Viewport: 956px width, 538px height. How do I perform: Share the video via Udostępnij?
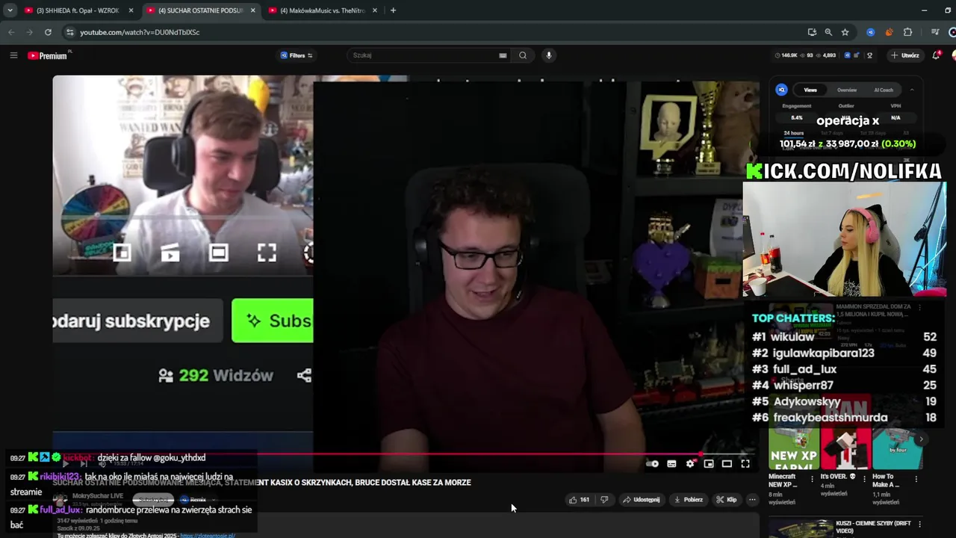point(642,499)
